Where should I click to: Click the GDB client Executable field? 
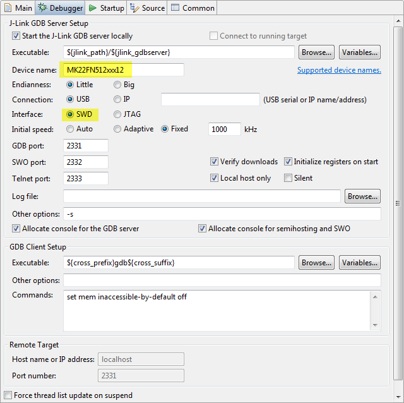pyautogui.click(x=179, y=263)
